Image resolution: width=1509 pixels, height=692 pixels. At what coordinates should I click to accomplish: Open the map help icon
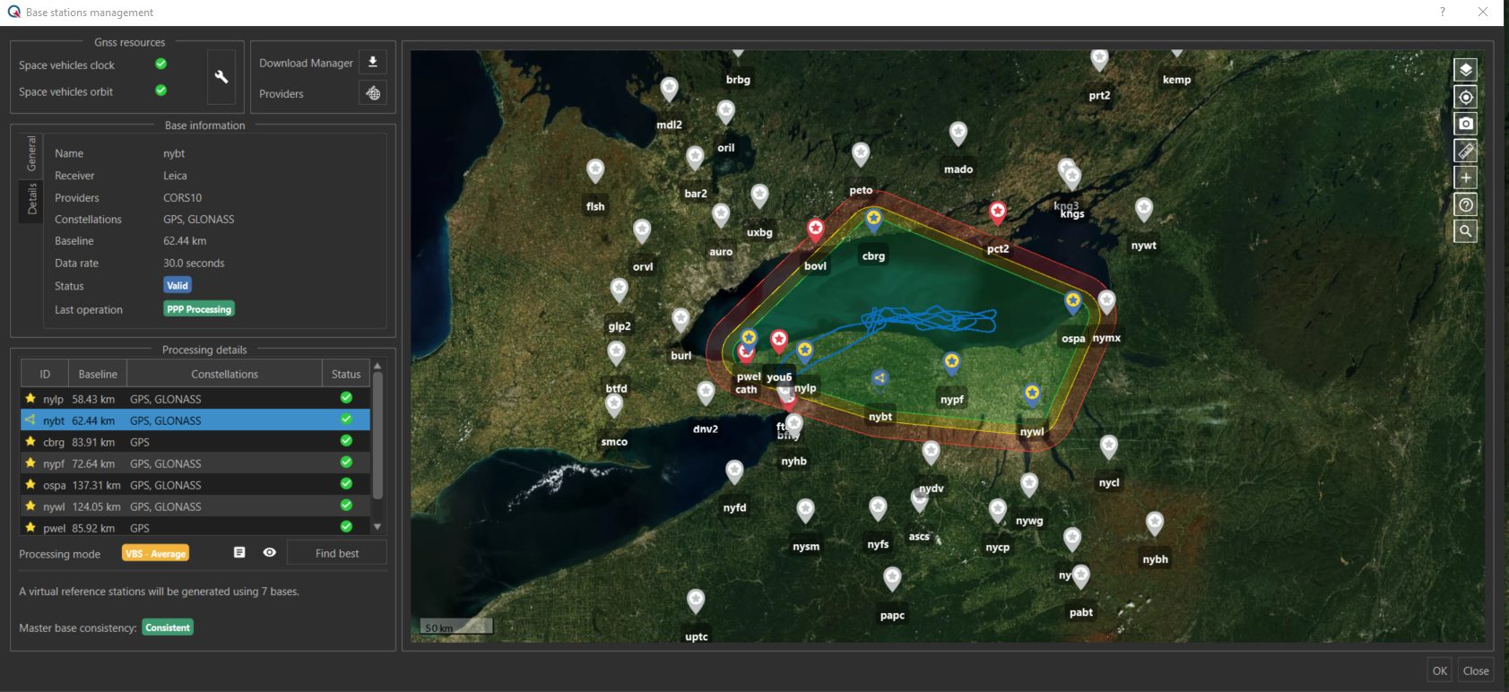[x=1465, y=204]
